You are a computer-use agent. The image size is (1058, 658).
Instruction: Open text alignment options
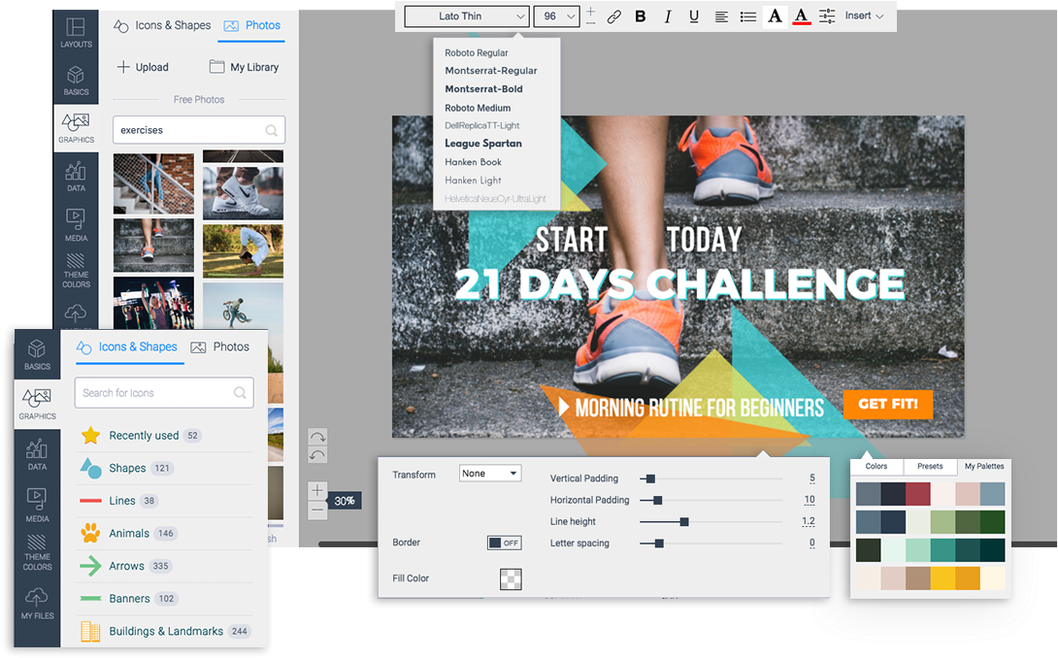pyautogui.click(x=721, y=16)
